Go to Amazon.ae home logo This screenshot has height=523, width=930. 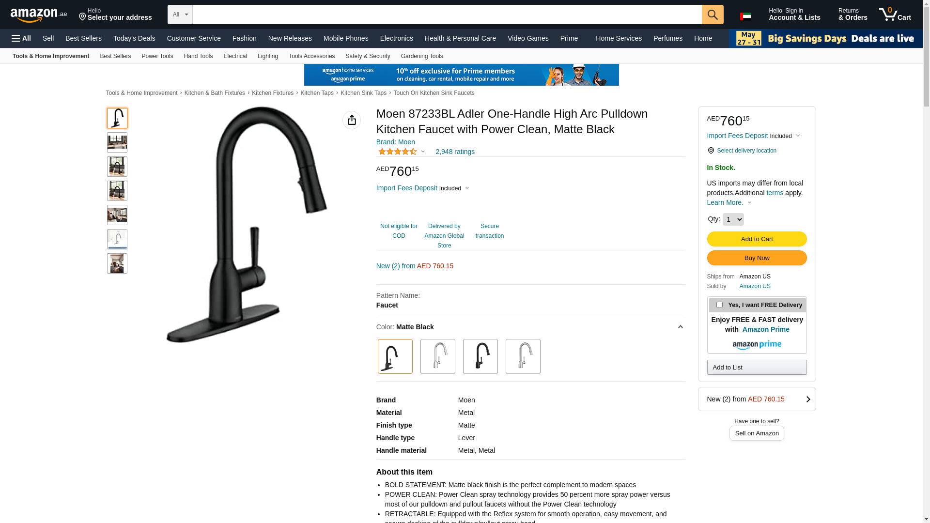(x=39, y=15)
